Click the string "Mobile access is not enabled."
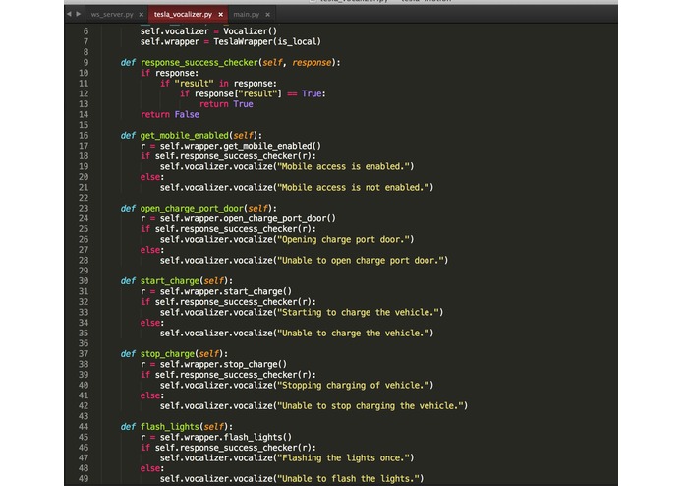The height and width of the screenshot is (486, 683). point(353,188)
